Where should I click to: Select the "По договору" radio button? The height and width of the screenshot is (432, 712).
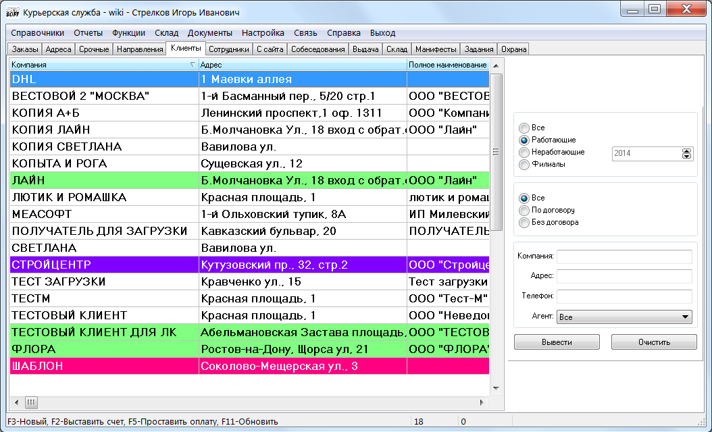point(524,211)
